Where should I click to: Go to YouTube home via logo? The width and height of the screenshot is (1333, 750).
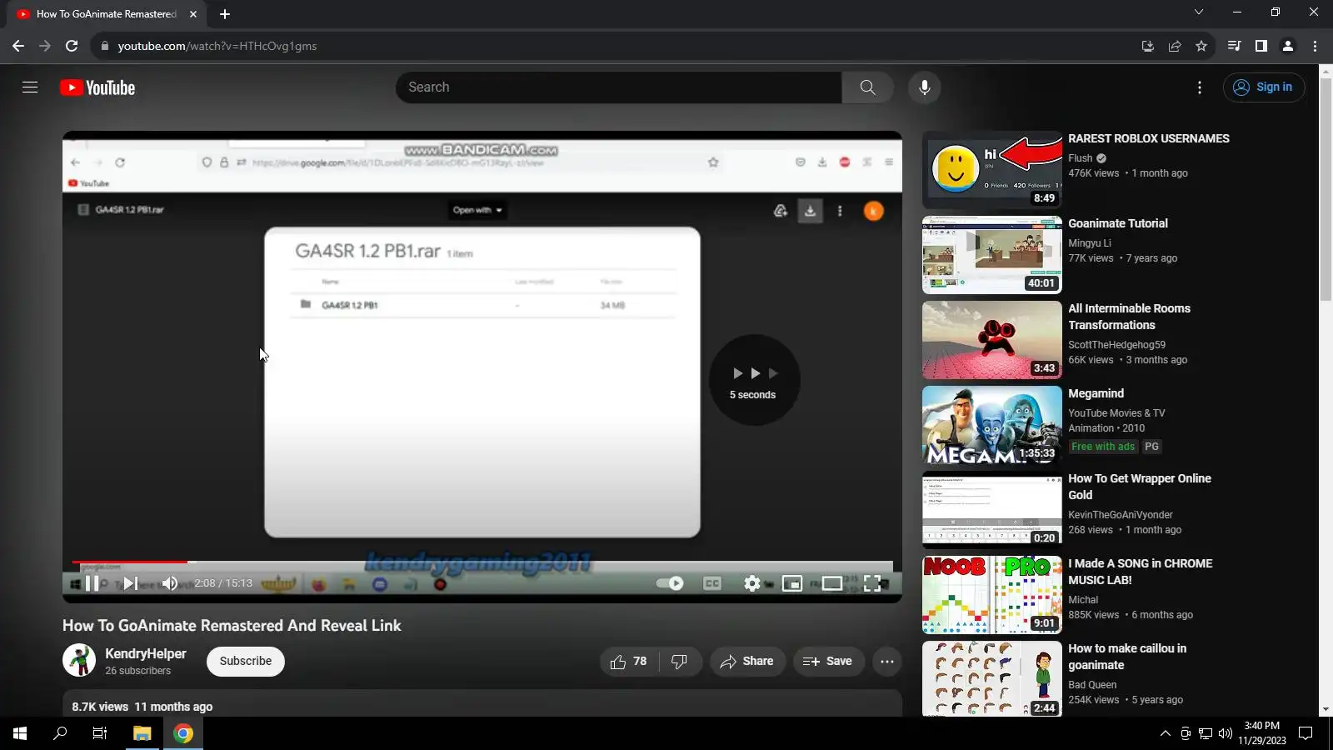pyautogui.click(x=97, y=87)
